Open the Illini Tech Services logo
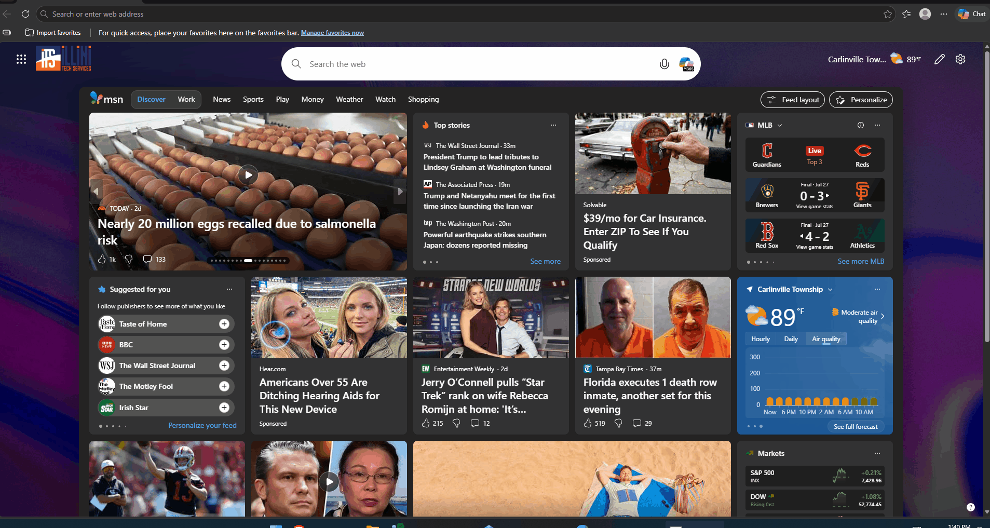Image resolution: width=990 pixels, height=528 pixels. coord(63,58)
